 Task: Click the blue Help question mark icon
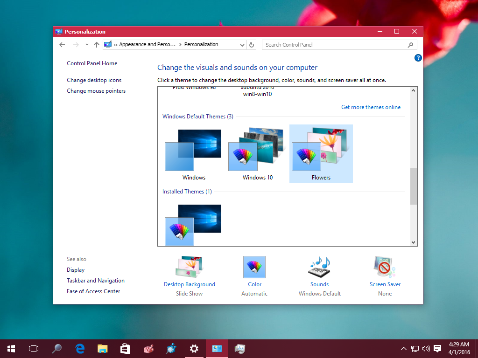[x=418, y=58]
